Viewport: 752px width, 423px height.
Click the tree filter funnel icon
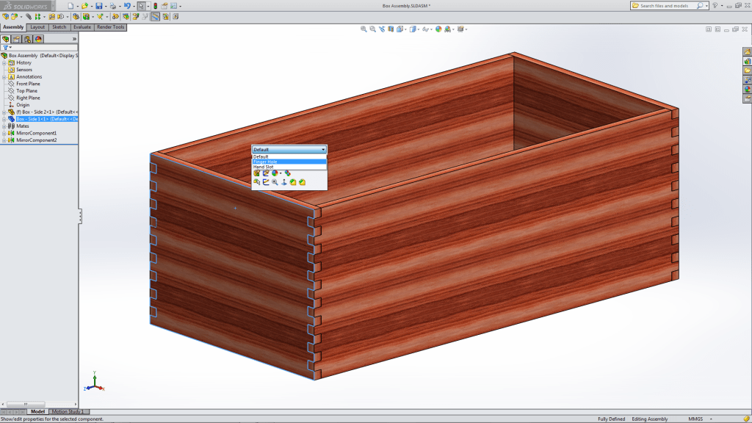coord(6,48)
